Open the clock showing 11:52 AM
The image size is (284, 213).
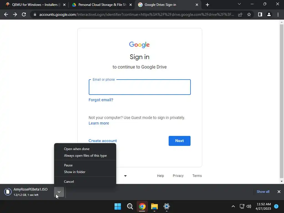pyautogui.click(x=263, y=206)
